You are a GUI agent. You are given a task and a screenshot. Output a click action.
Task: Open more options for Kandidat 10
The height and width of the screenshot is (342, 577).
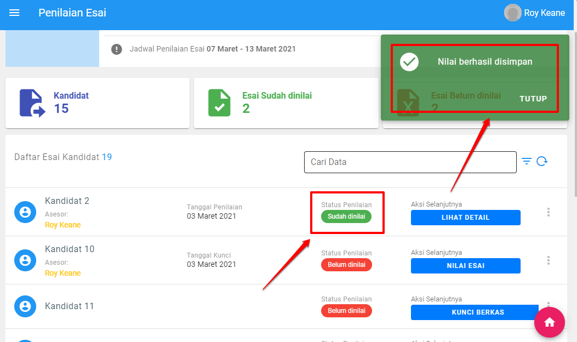coord(548,260)
